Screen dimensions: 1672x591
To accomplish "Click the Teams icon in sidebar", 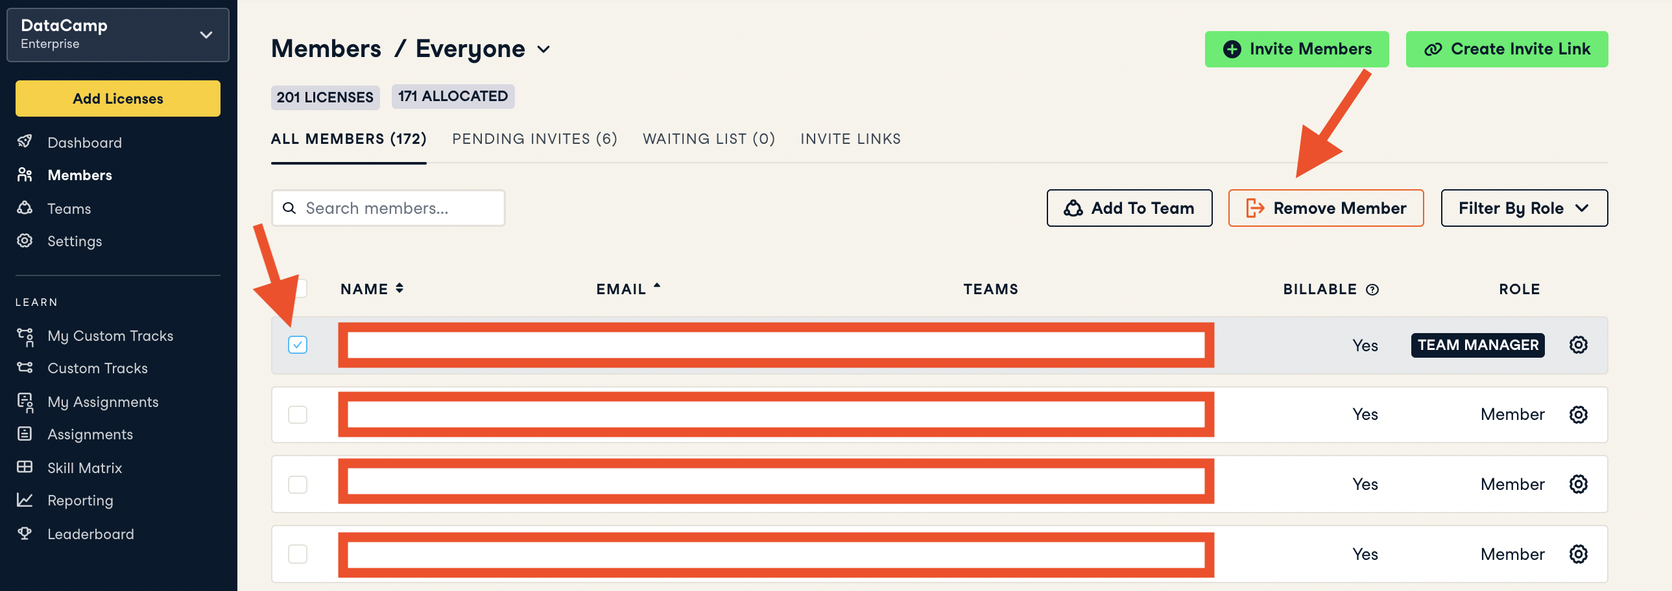I will coord(25,207).
